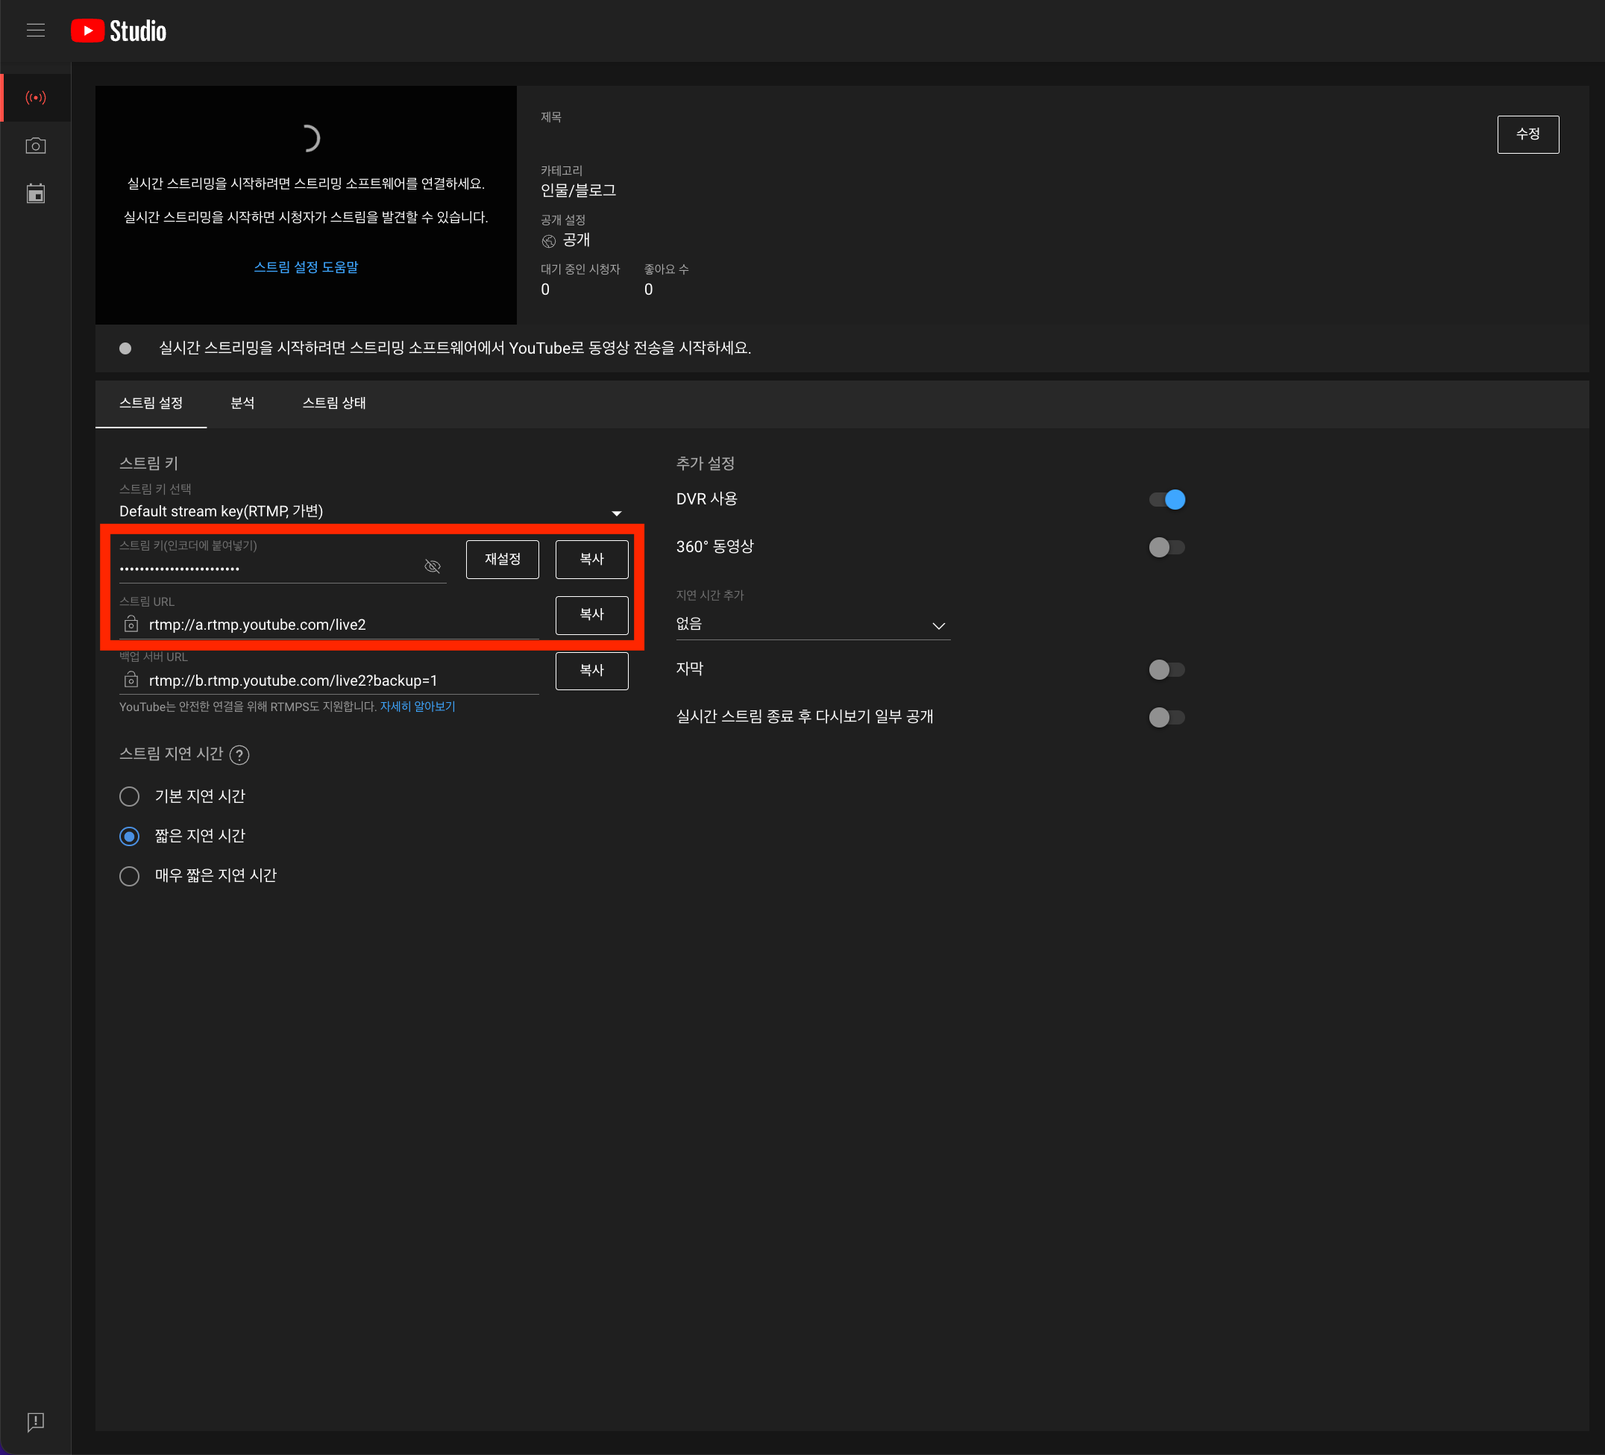Open the 자세히 알아보기 link
The image size is (1605, 1455).
click(x=418, y=707)
